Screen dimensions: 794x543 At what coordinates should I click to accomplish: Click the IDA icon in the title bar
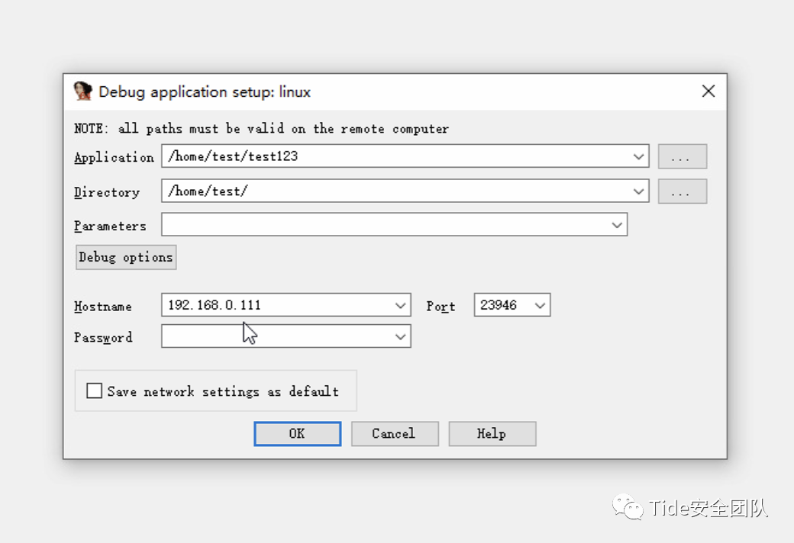[83, 92]
